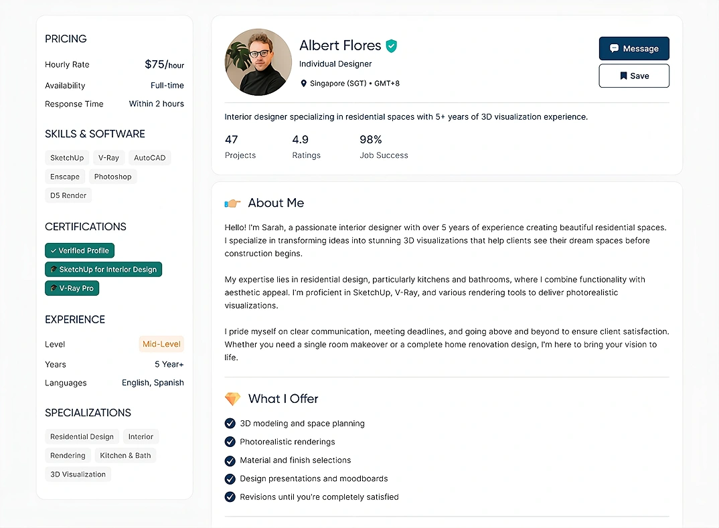Click the checkmark next to Material and finish selections

(230, 460)
